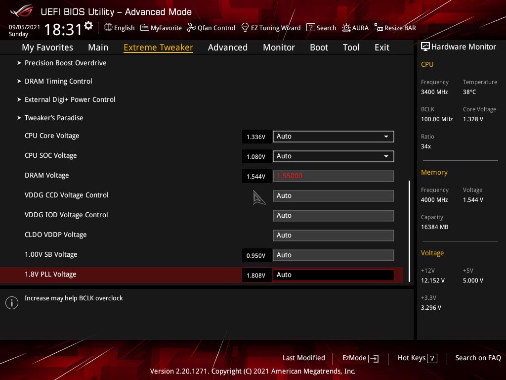This screenshot has width=506, height=380.
Task: Click the EzMode arrow icon
Action: pos(374,358)
